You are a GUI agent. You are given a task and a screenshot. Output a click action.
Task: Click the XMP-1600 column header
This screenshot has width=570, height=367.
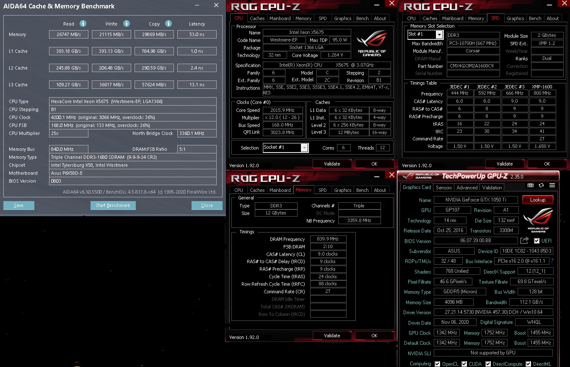(x=542, y=87)
